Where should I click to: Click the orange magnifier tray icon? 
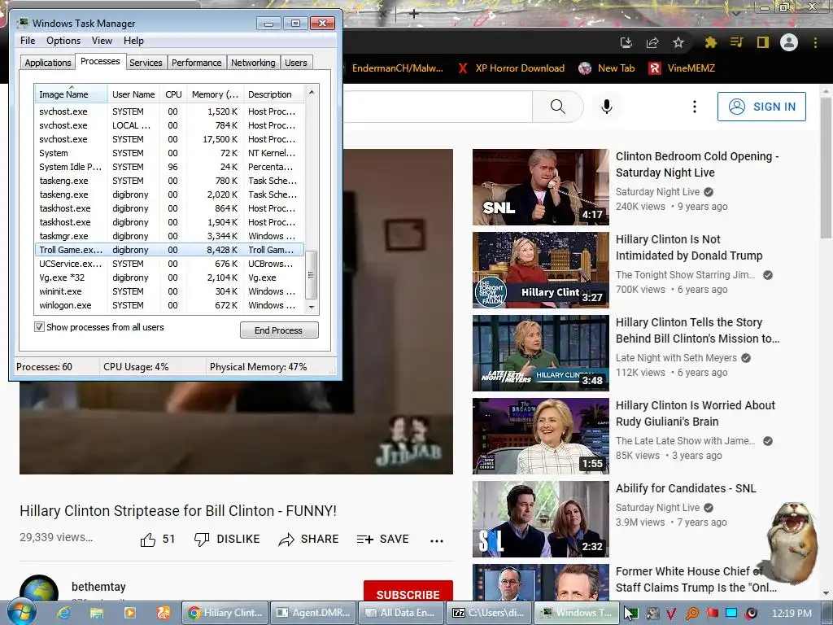pyautogui.click(x=692, y=614)
